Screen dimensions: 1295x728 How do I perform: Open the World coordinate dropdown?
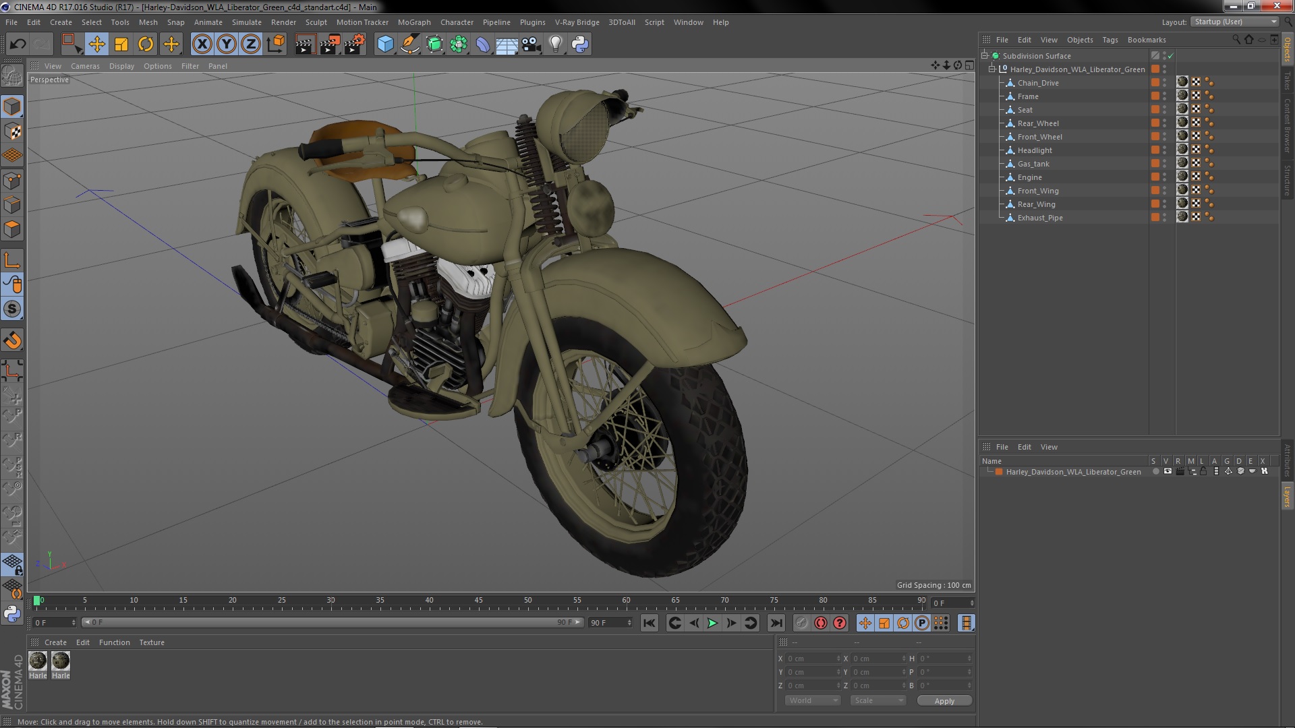click(x=813, y=700)
